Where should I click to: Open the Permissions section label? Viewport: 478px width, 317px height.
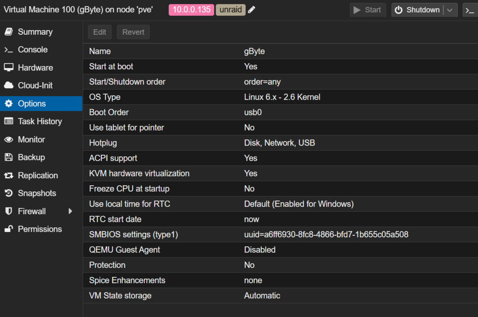tap(40, 229)
